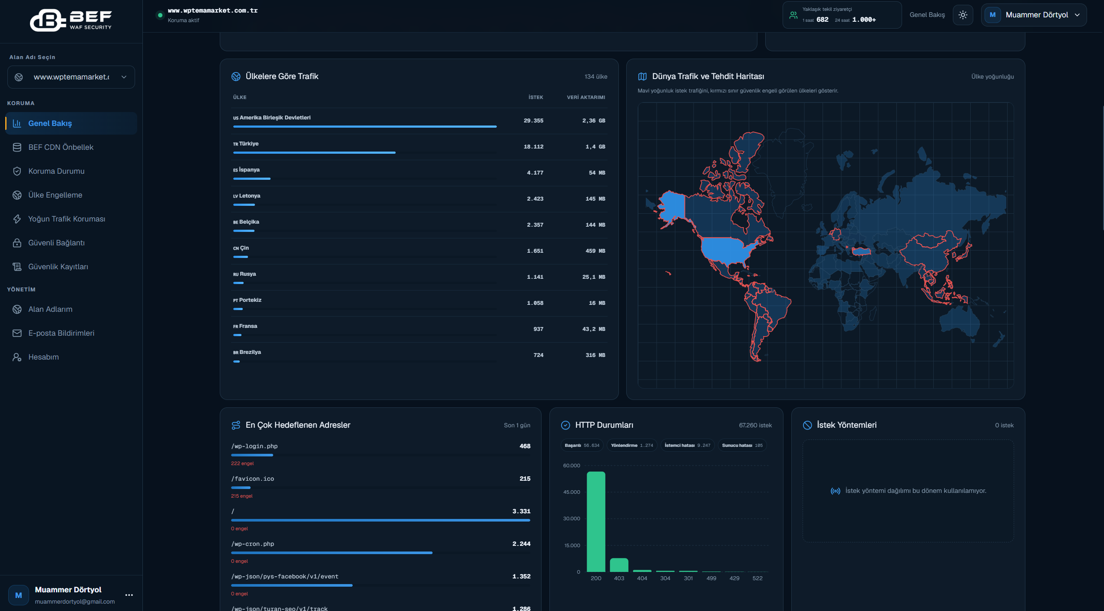Click the 222 engel label
The height and width of the screenshot is (611, 1104).
coord(242,463)
